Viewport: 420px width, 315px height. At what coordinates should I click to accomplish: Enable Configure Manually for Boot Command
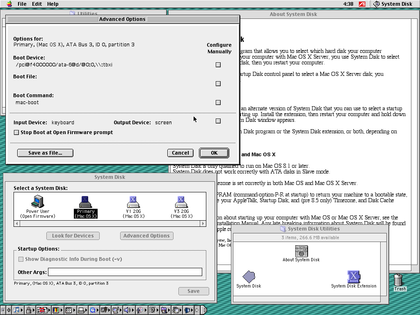pos(218,102)
